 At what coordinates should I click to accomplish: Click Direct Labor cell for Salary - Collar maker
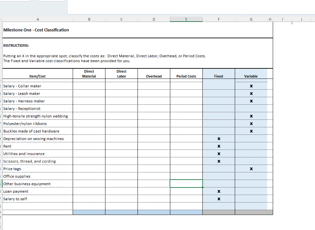point(121,86)
